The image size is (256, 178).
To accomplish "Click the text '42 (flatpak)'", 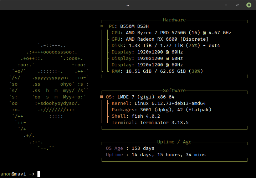I will (x=194, y=110).
